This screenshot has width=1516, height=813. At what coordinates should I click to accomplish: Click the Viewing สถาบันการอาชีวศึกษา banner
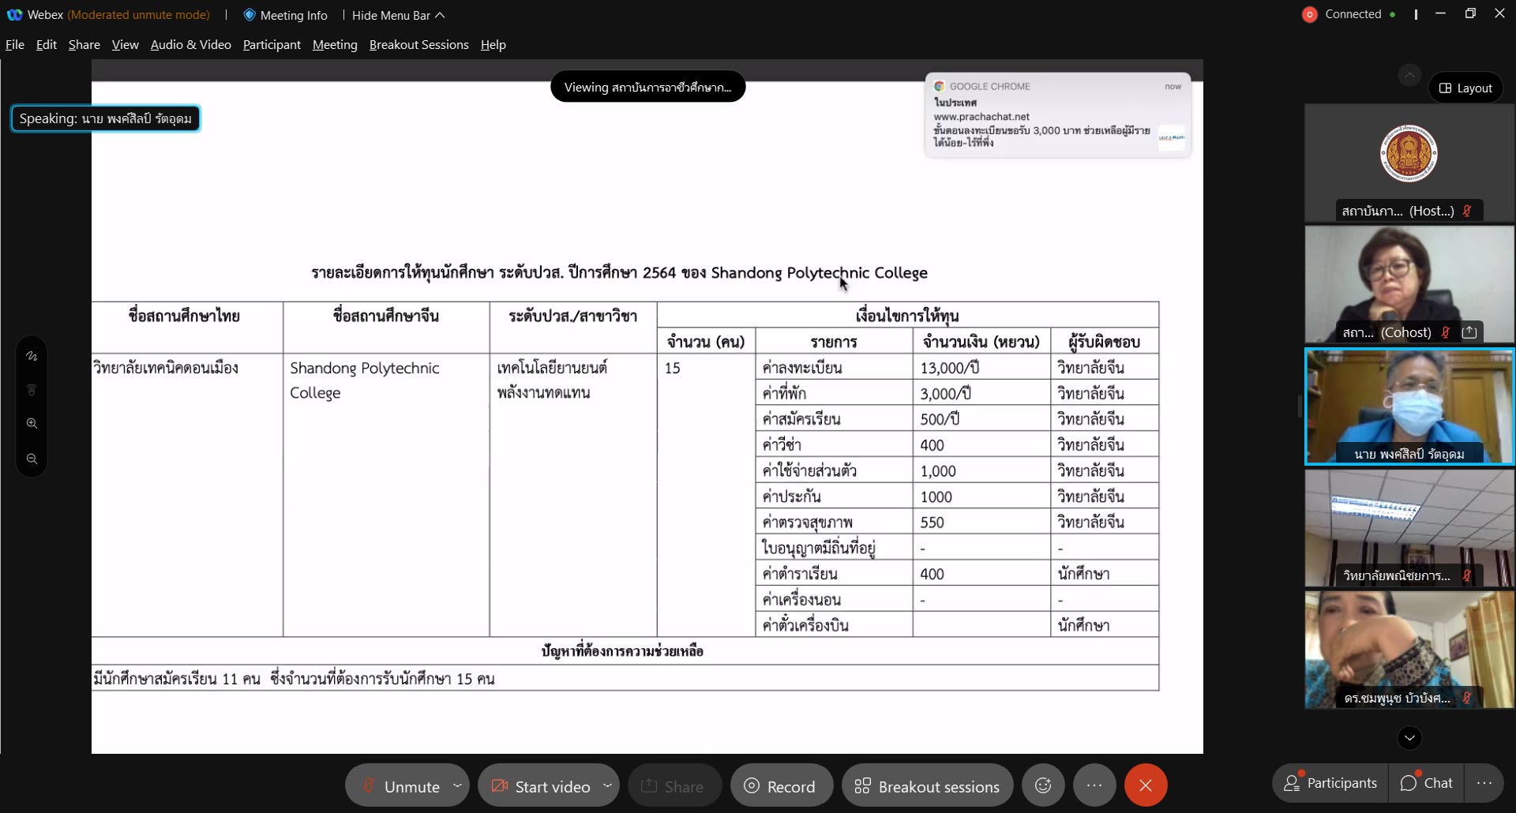click(x=647, y=87)
